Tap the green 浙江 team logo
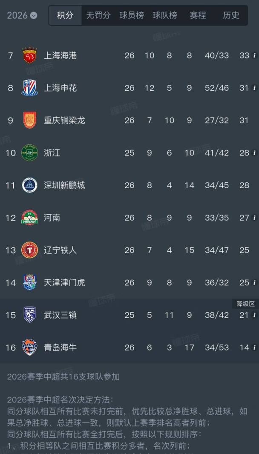 click(29, 152)
